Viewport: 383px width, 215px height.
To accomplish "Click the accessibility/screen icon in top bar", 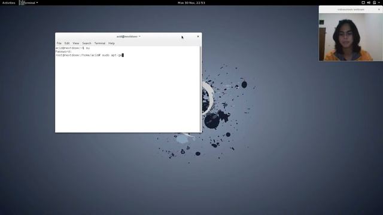I will pos(363,2).
